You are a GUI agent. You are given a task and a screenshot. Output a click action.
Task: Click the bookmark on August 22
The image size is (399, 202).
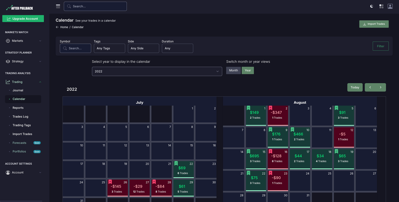point(249,173)
